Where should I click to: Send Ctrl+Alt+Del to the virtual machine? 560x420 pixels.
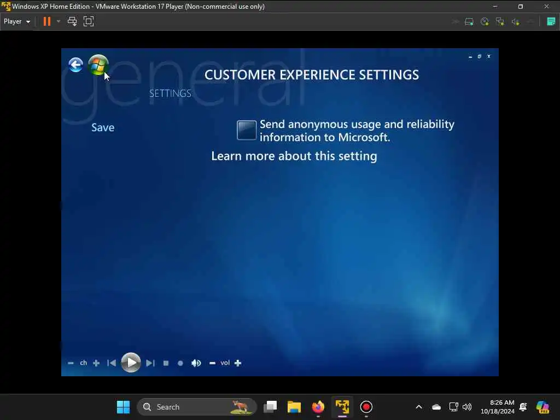coord(72,21)
